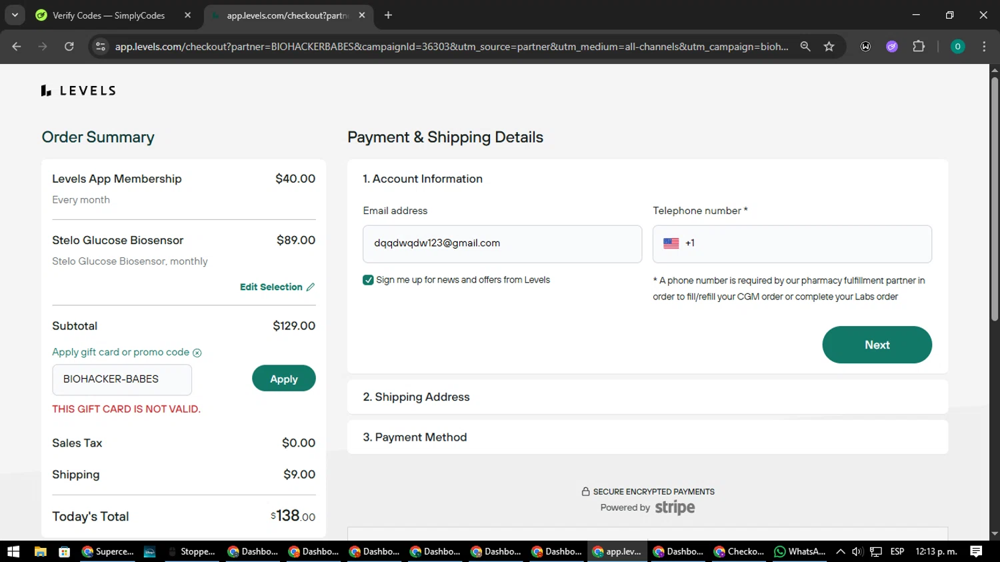This screenshot has width=1000, height=562.
Task: Click the purple extension icon in toolbar
Action: pyautogui.click(x=892, y=46)
